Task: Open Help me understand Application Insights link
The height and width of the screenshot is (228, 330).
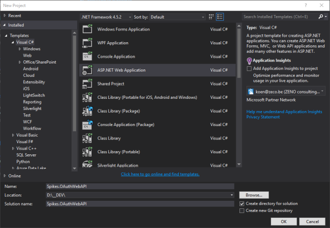Action: pyautogui.click(x=284, y=112)
